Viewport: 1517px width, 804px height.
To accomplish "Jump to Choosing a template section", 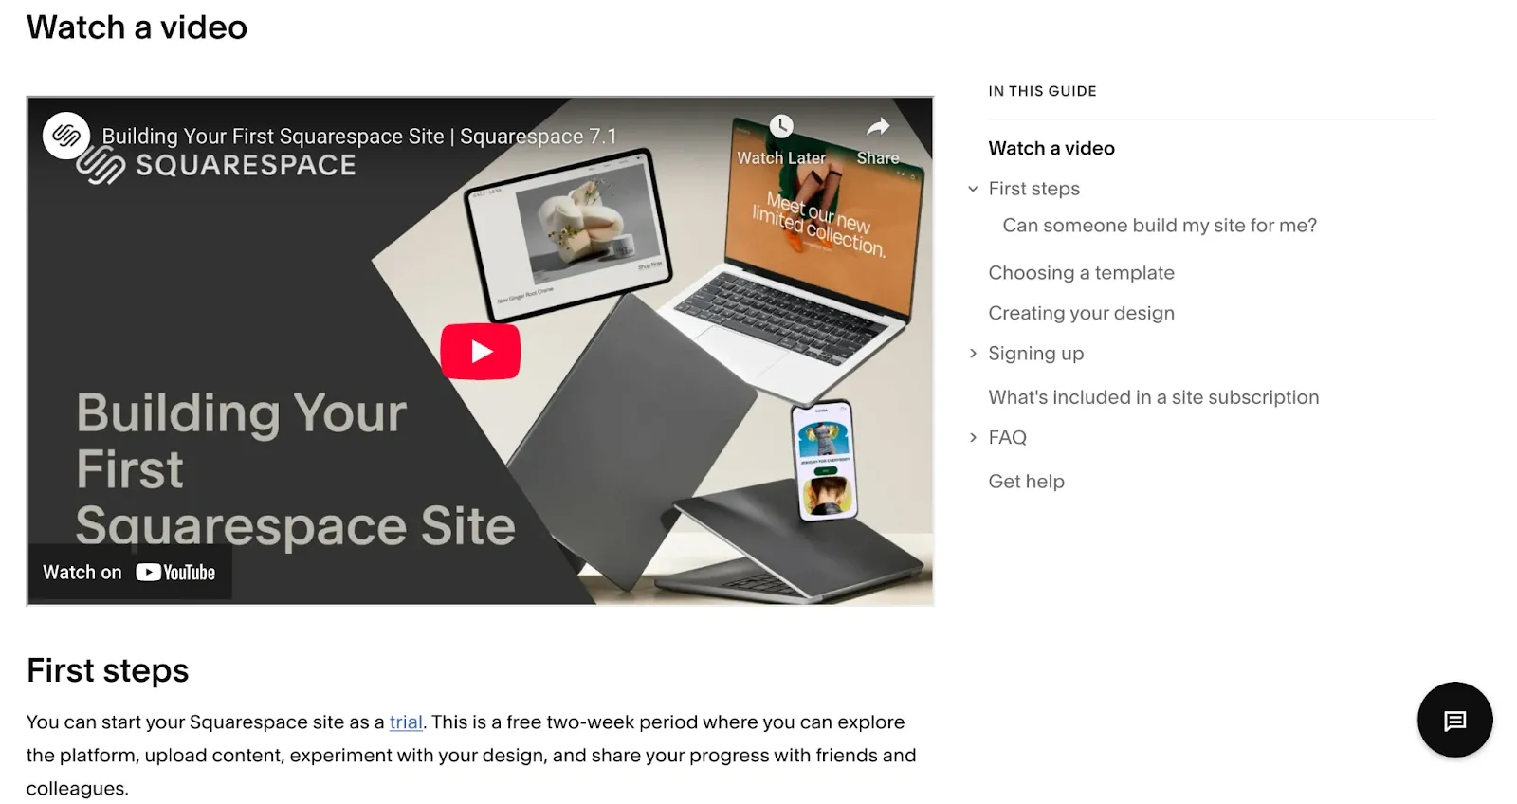I will 1081,273.
